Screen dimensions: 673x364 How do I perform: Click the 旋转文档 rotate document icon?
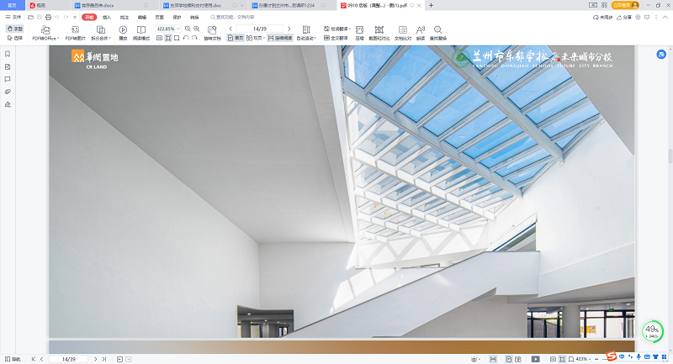(211, 30)
